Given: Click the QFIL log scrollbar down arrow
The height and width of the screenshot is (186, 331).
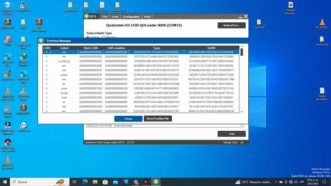Looking at the screenshot, I should (243, 127).
